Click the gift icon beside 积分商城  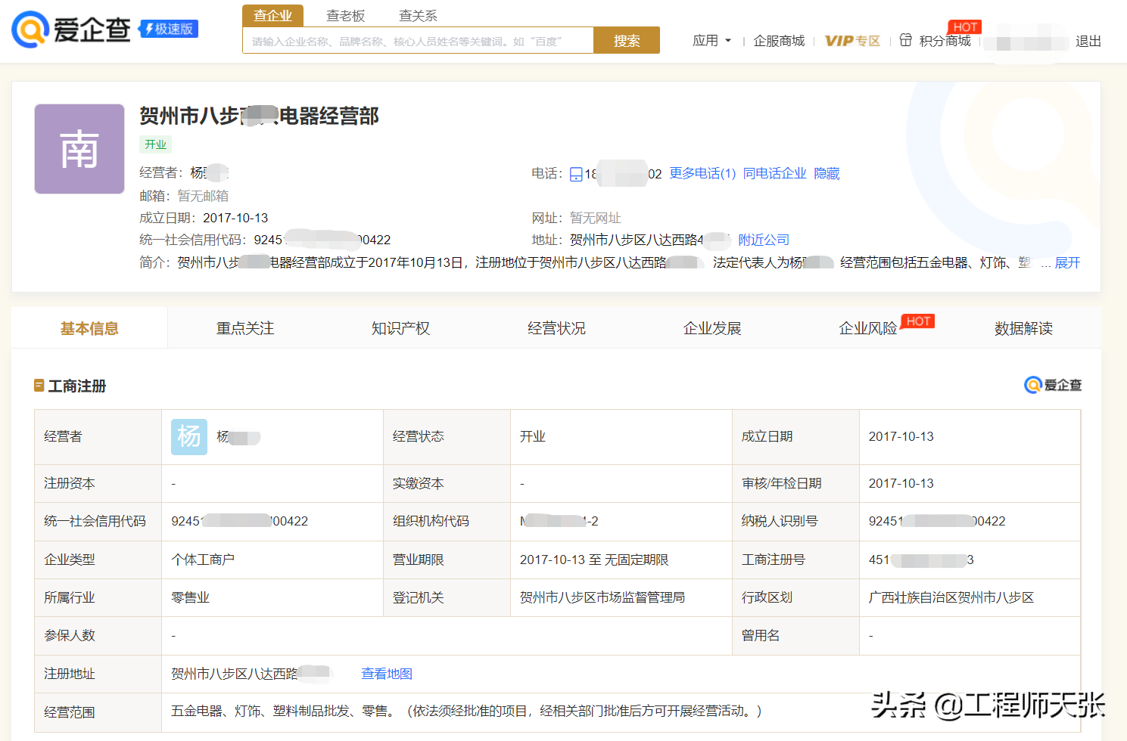coord(905,40)
